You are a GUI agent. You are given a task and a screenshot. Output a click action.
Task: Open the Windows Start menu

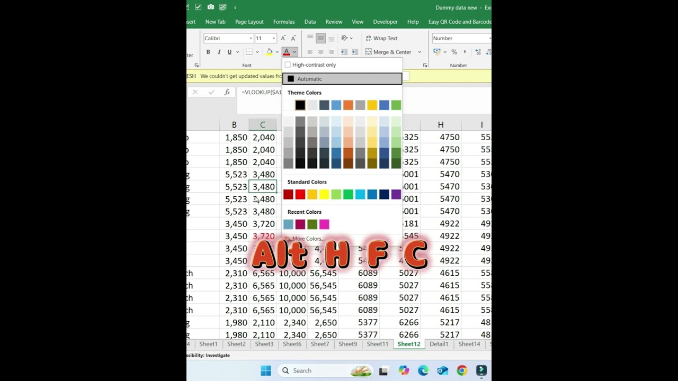pyautogui.click(x=266, y=371)
